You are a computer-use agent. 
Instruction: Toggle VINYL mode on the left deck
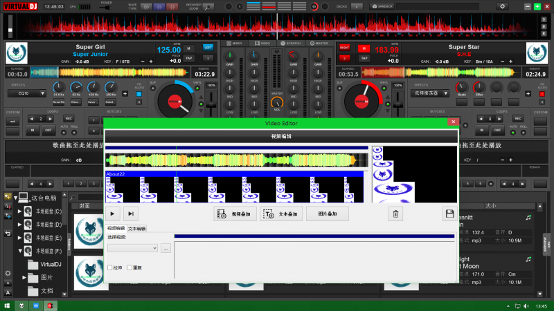[x=197, y=88]
